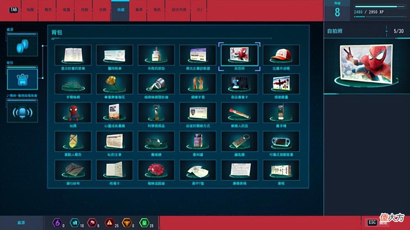Image resolution: width=410 pixels, height=230 pixels.
Task: Select the medical bill item
Action: coord(115,55)
